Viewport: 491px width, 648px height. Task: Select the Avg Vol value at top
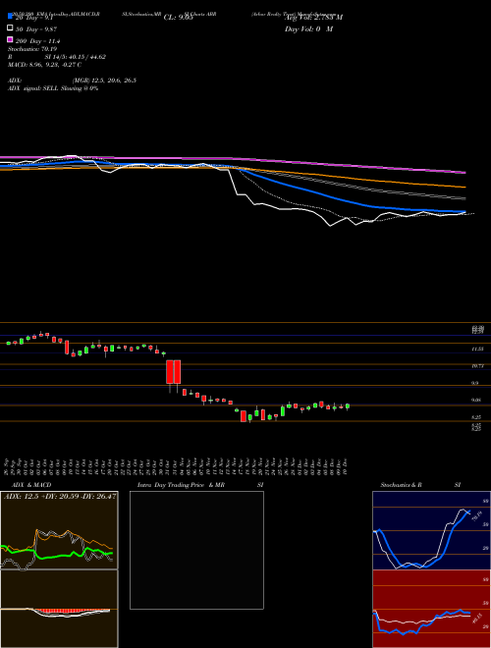click(x=313, y=18)
